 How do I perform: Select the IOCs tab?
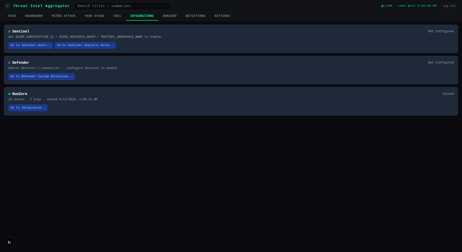coord(117,16)
